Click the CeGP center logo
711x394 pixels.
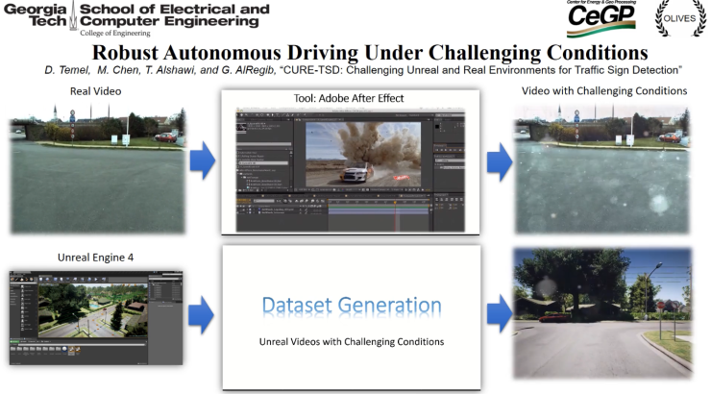tap(601, 19)
